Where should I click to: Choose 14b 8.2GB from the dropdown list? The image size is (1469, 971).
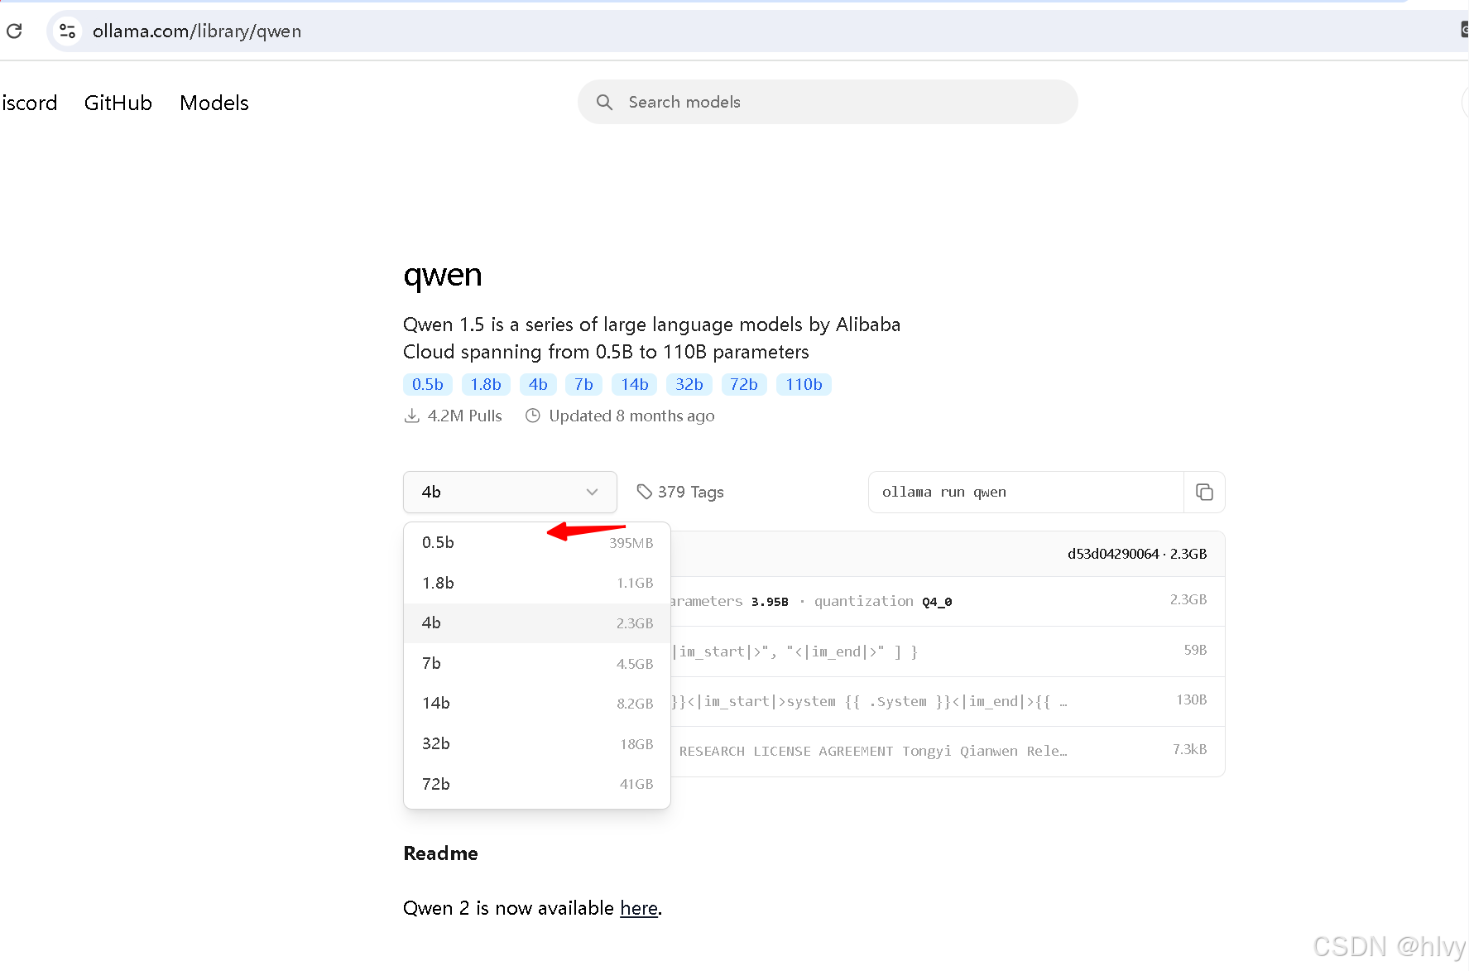tap(537, 703)
